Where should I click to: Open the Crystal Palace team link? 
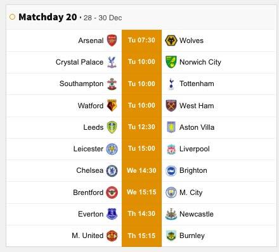[x=79, y=62]
